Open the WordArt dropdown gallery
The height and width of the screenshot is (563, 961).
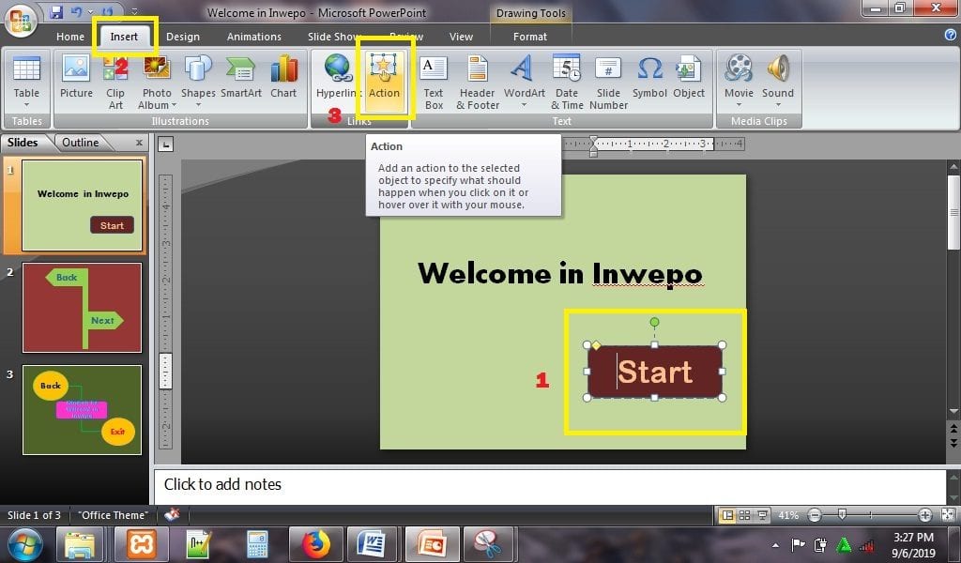524,105
